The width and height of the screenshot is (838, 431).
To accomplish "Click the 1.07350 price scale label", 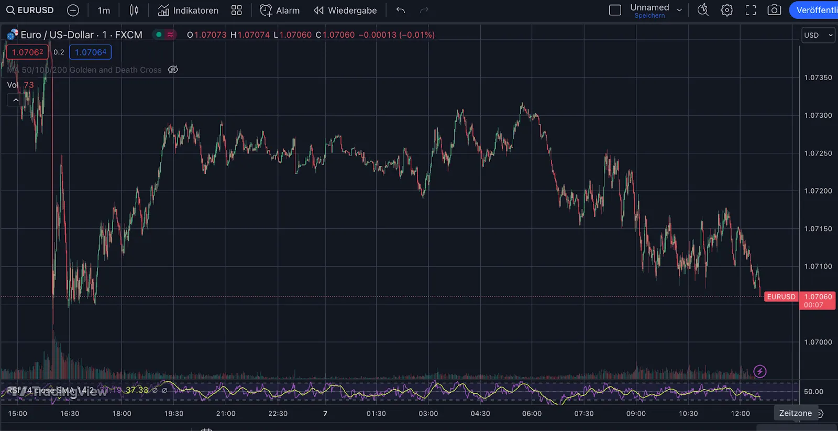I will 818,78.
